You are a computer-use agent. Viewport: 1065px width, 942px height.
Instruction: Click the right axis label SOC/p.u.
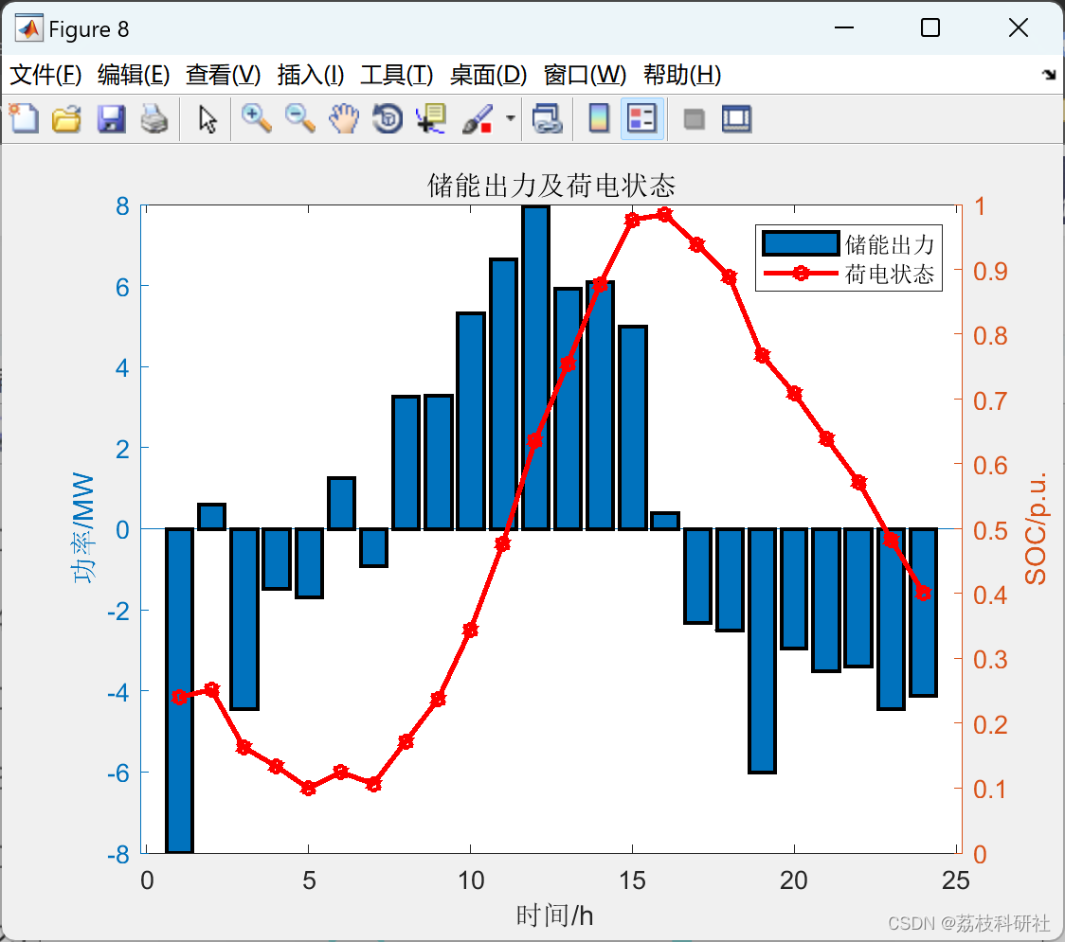(1036, 528)
